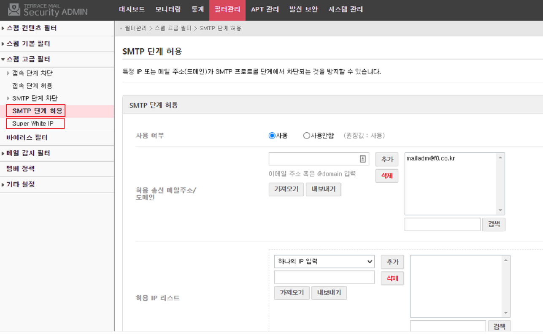
Task: Click 내보내기 under the allowed IP field
Action: [x=329, y=293]
